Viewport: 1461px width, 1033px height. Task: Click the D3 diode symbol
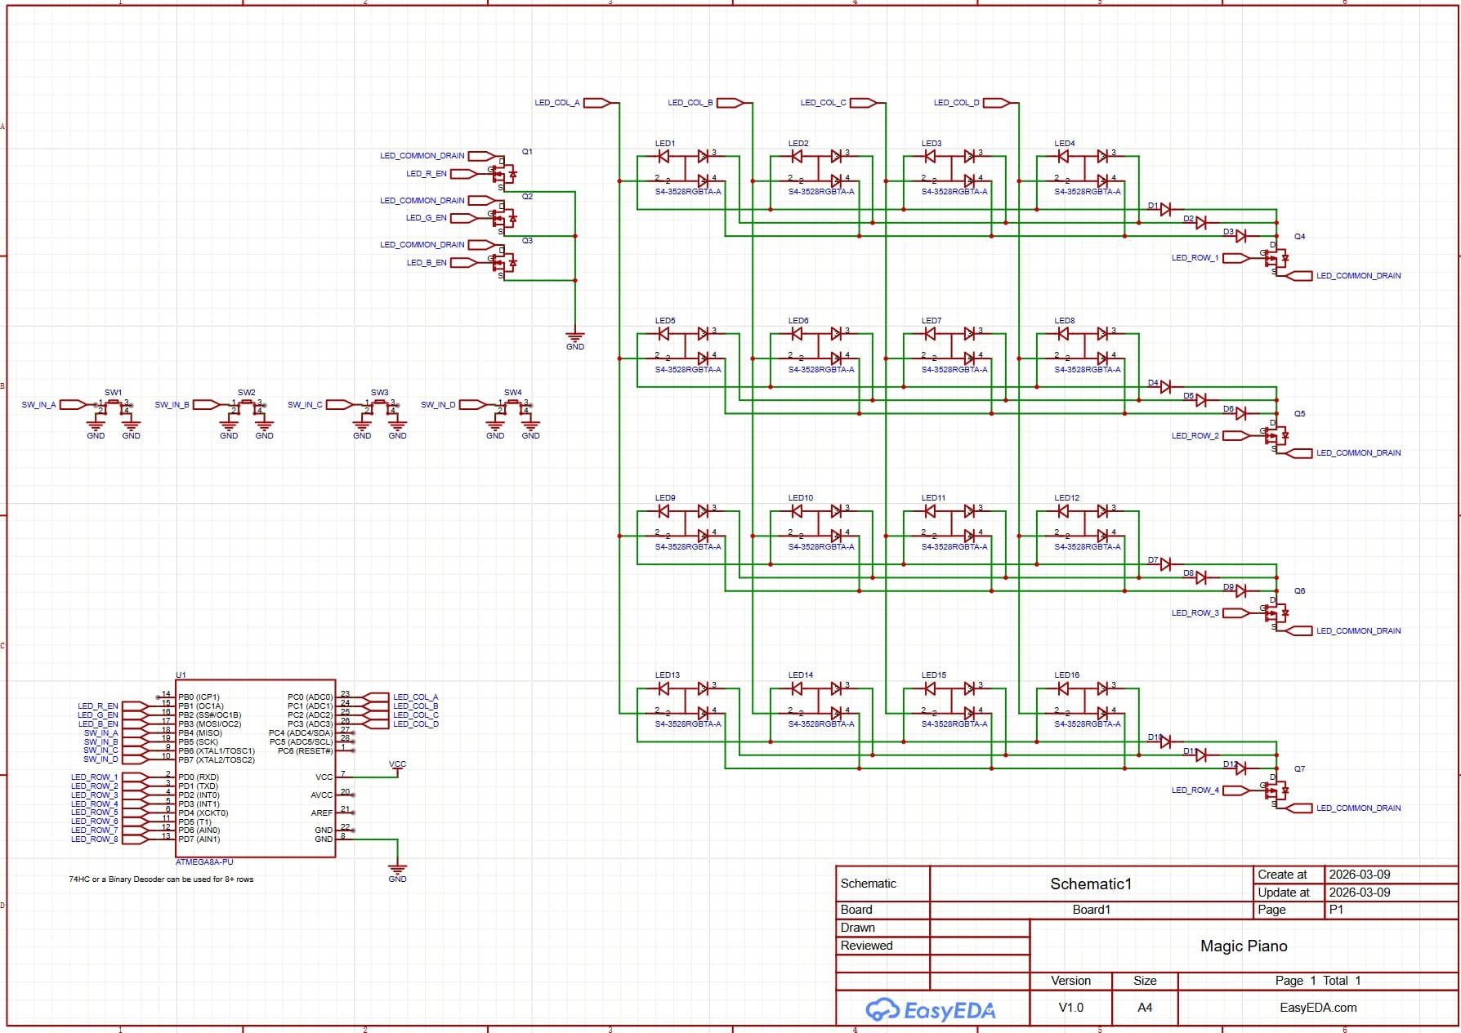point(1240,236)
